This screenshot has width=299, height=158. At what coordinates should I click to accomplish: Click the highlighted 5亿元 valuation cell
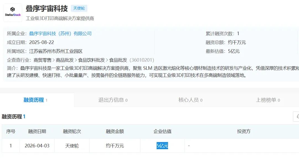(x=162, y=146)
